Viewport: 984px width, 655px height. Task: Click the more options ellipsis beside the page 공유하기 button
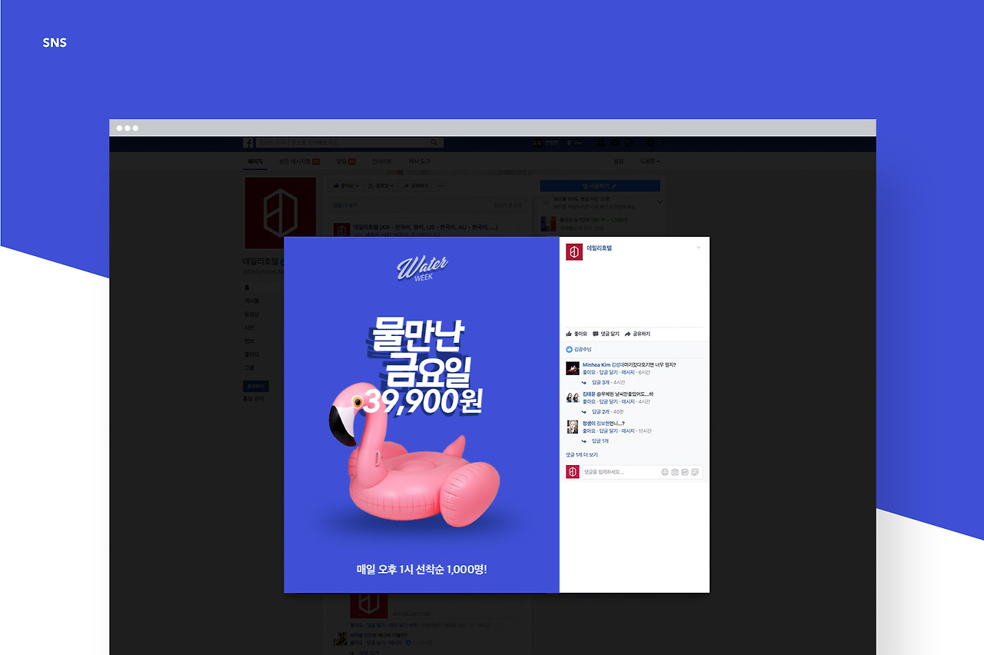(x=440, y=186)
